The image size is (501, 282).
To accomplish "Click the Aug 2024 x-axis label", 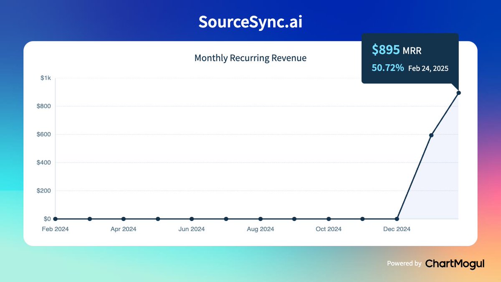I will (261, 229).
